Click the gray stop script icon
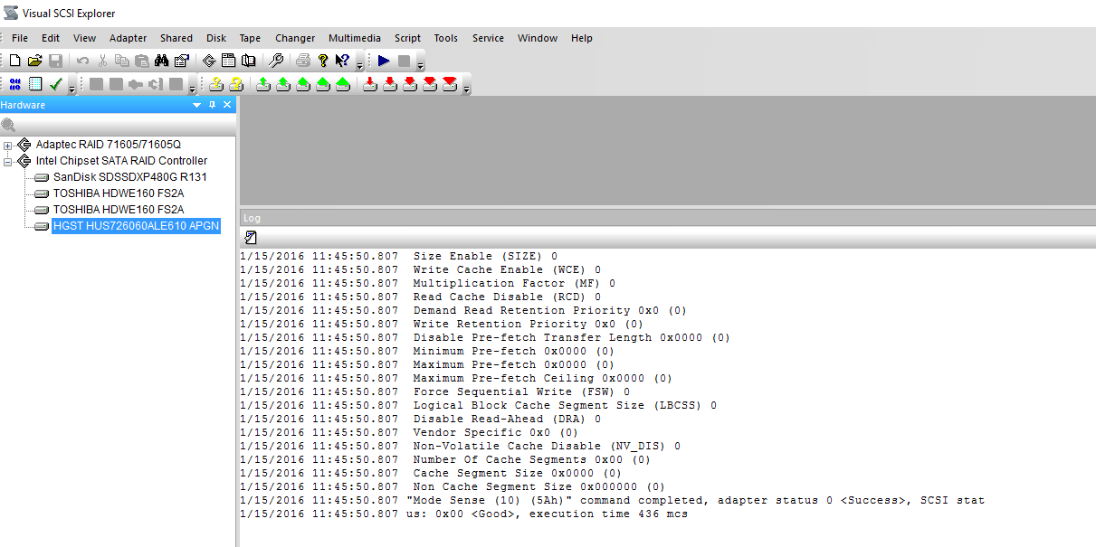The width and height of the screenshot is (1096, 547). (404, 61)
